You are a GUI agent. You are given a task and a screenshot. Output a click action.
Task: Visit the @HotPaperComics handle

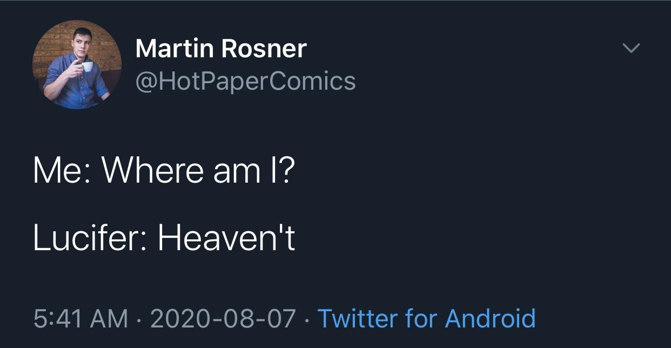(245, 81)
